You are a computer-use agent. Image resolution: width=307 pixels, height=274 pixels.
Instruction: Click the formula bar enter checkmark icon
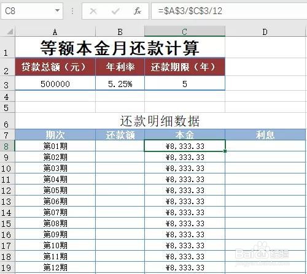(115, 11)
